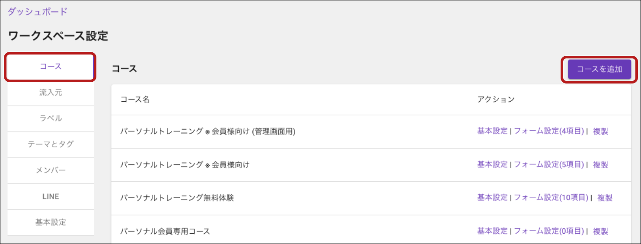Screen dimensions: 641x244
Task: Select the LINE settings tab
Action: (x=51, y=196)
